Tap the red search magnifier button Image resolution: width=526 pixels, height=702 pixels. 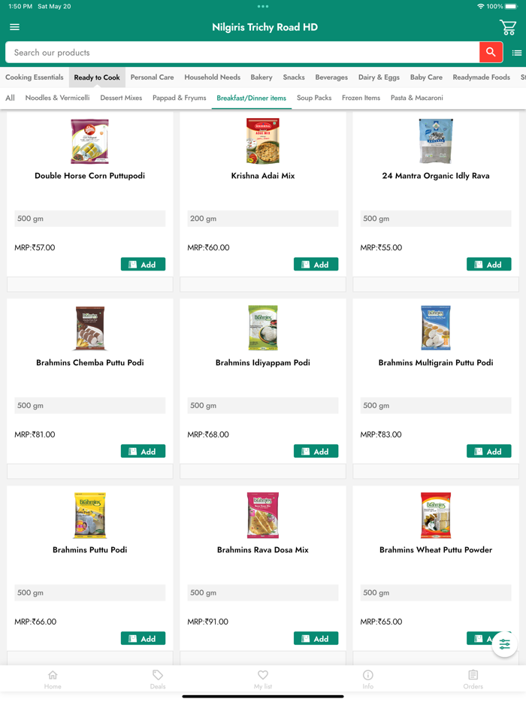click(491, 52)
